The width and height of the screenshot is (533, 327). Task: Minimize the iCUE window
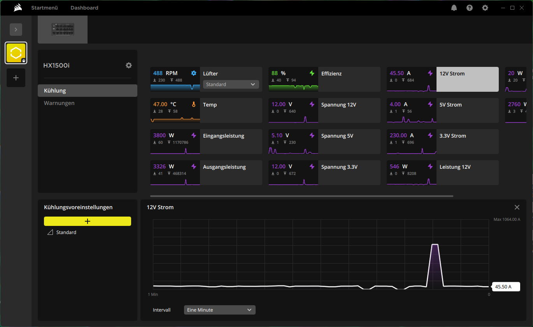pos(503,8)
